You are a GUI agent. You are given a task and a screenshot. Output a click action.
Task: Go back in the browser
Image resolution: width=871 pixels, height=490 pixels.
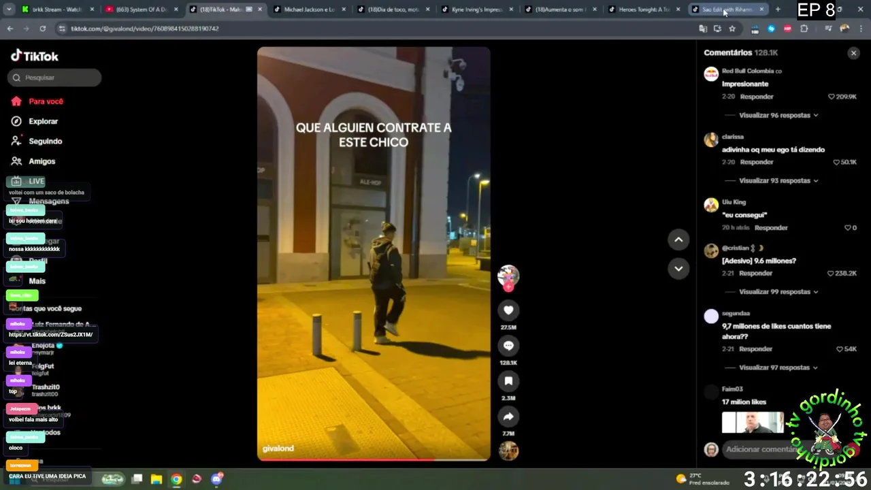(10, 29)
